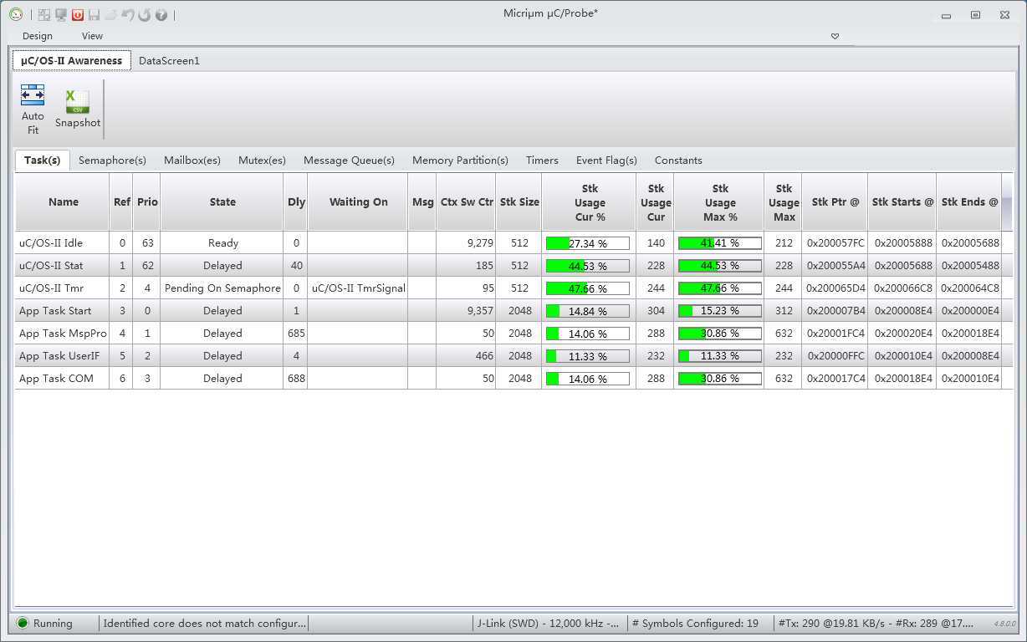The width and height of the screenshot is (1027, 642).
Task: Click the 47.66 % current usage bar for Tmr task
Action: (x=588, y=288)
